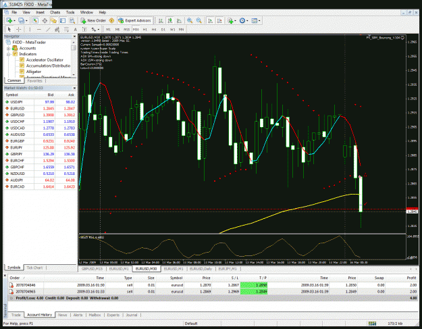Select the Fibonacci retracement tool
Image resolution: width=422 pixels, height=329 pixels.
(66, 29)
